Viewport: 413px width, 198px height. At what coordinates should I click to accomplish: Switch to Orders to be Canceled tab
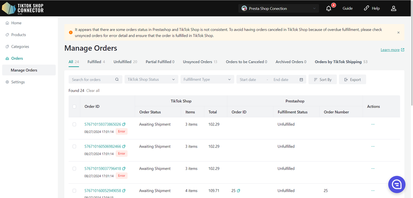click(247, 62)
